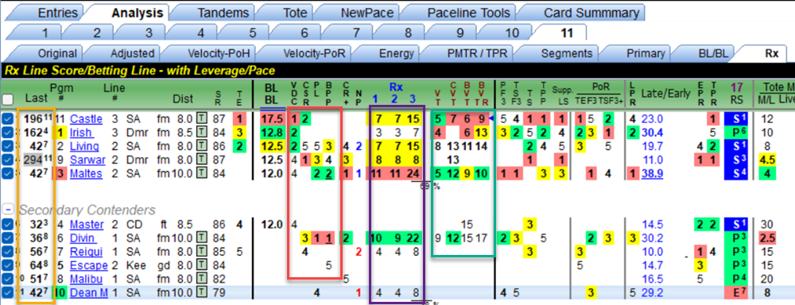Collapse the Secondary Contenders group
The image size is (795, 305).
point(8,209)
